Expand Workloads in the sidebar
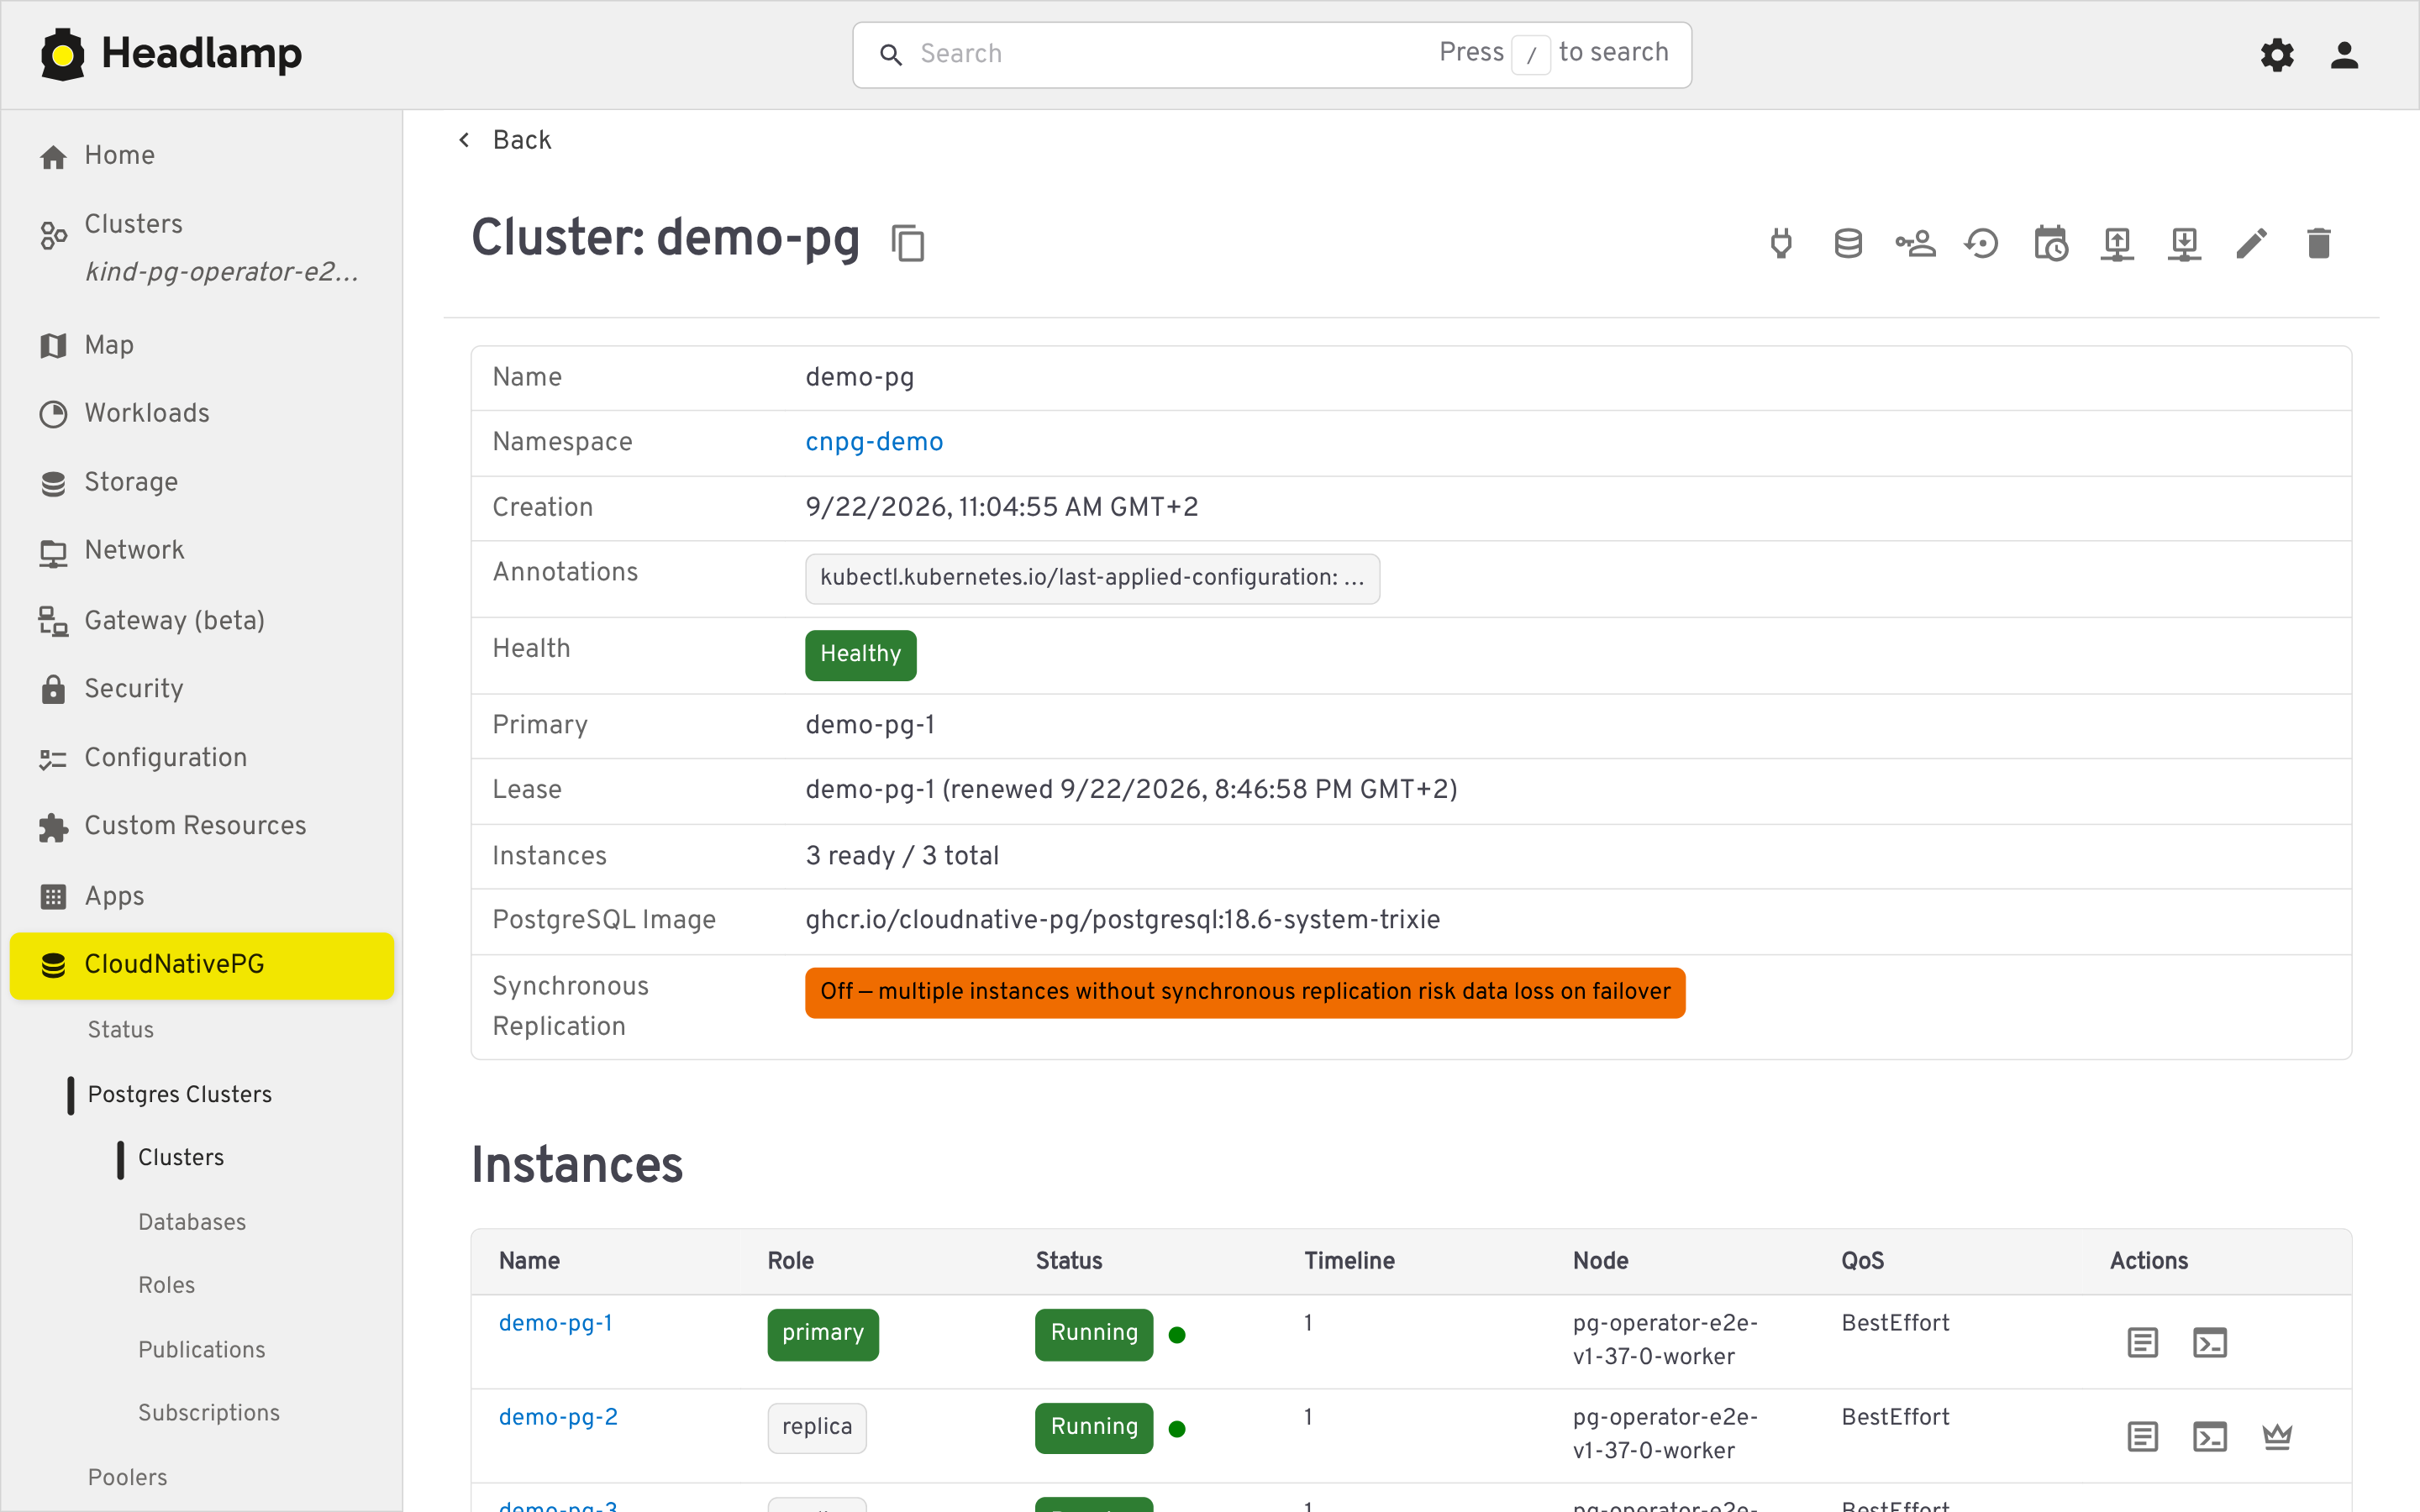This screenshot has width=2420, height=1512. pyautogui.click(x=202, y=413)
